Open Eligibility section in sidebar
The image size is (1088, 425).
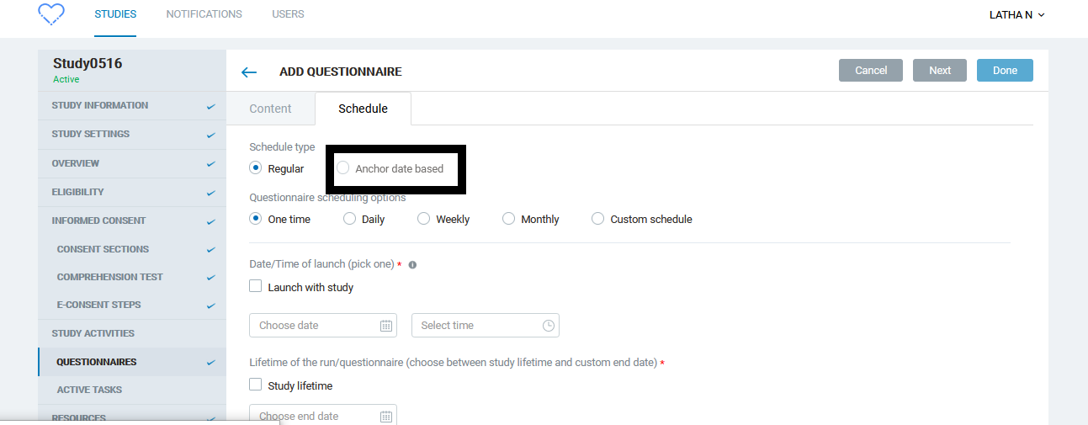pos(132,192)
